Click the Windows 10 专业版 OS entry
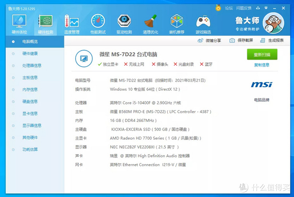The image size is (294, 197). click(145, 89)
